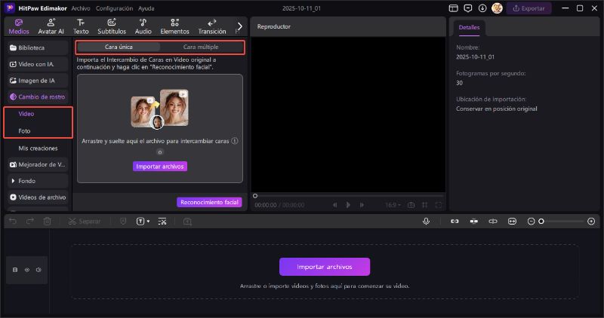Viewport: 604px width, 318px height.
Task: Go to the Transición tab
Action: click(x=212, y=26)
